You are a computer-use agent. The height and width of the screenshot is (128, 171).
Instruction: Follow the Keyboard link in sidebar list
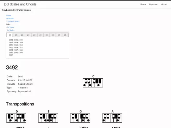[x=10, y=18]
